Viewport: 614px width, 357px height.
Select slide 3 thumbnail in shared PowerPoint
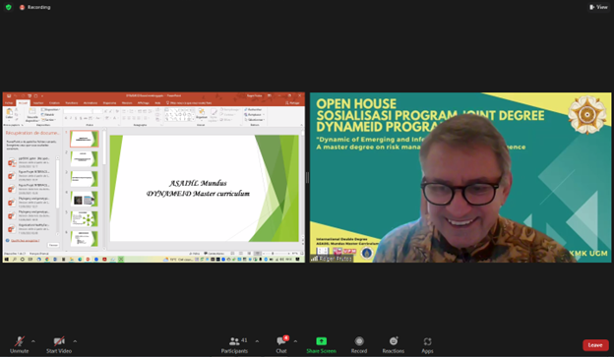(85, 179)
